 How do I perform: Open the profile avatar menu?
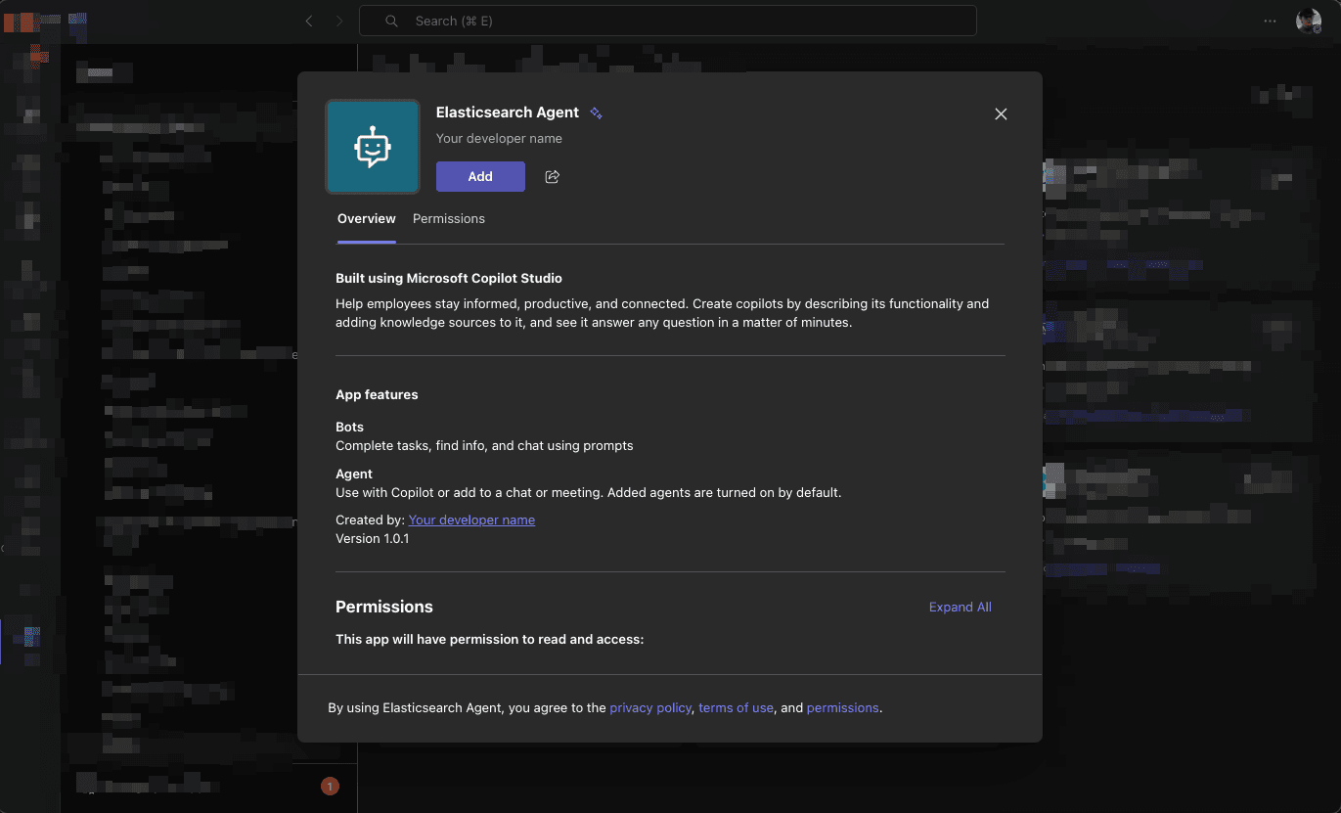pos(1308,21)
